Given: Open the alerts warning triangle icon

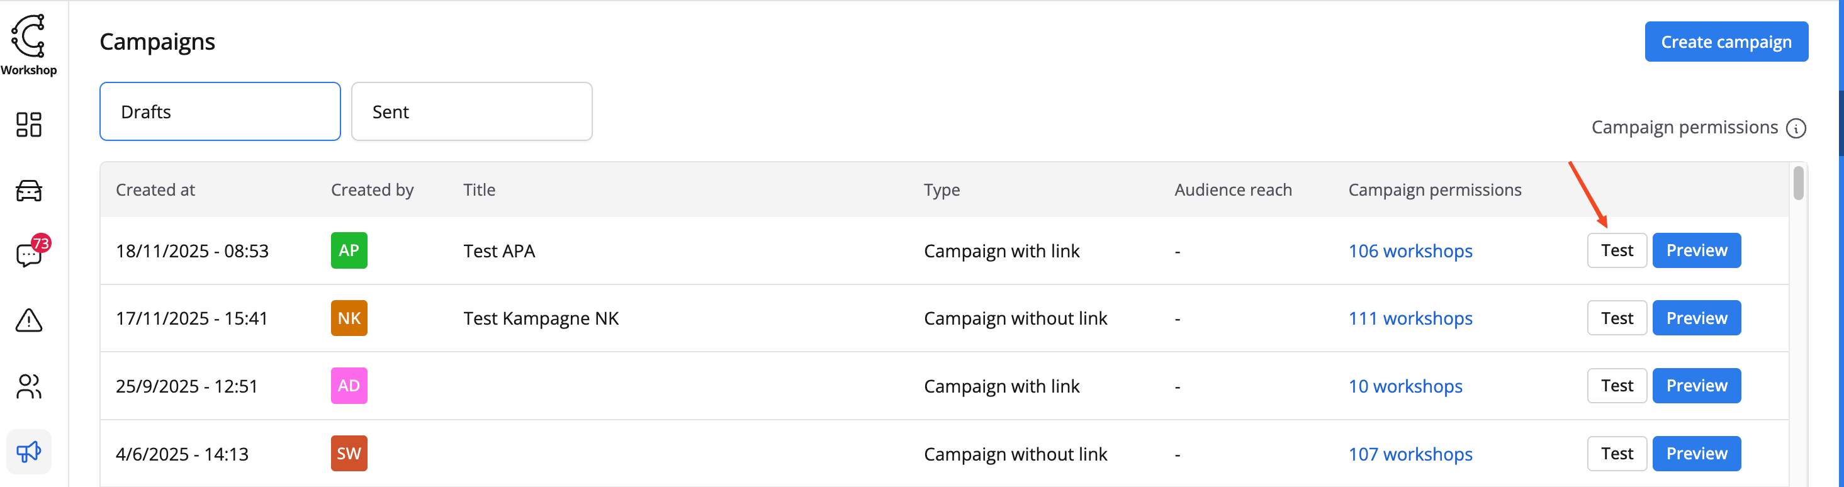Looking at the screenshot, I should click(x=28, y=320).
